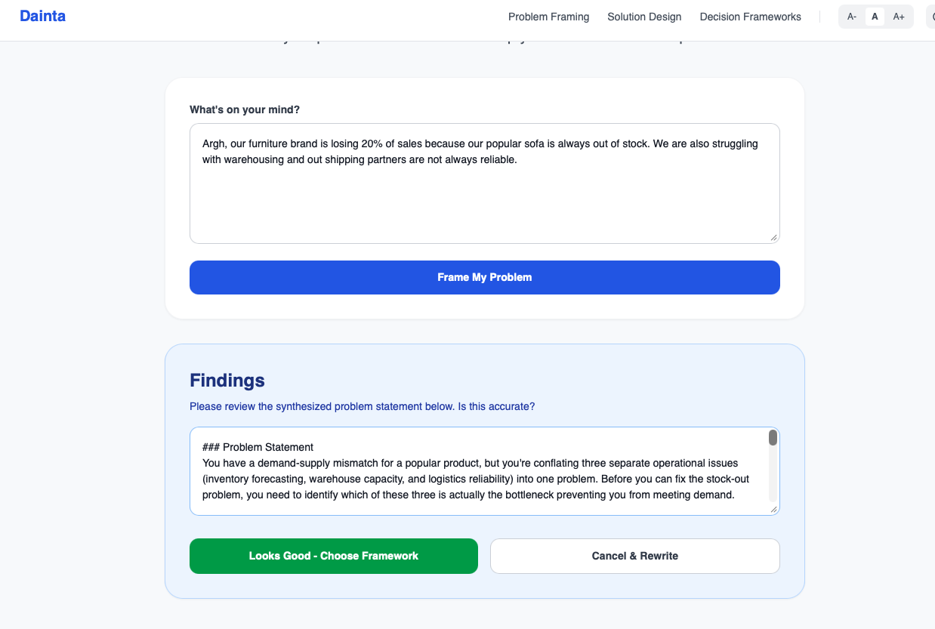Viewport: 935px width, 629px height.
Task: Open the Solution Design menu item
Action: coord(644,17)
